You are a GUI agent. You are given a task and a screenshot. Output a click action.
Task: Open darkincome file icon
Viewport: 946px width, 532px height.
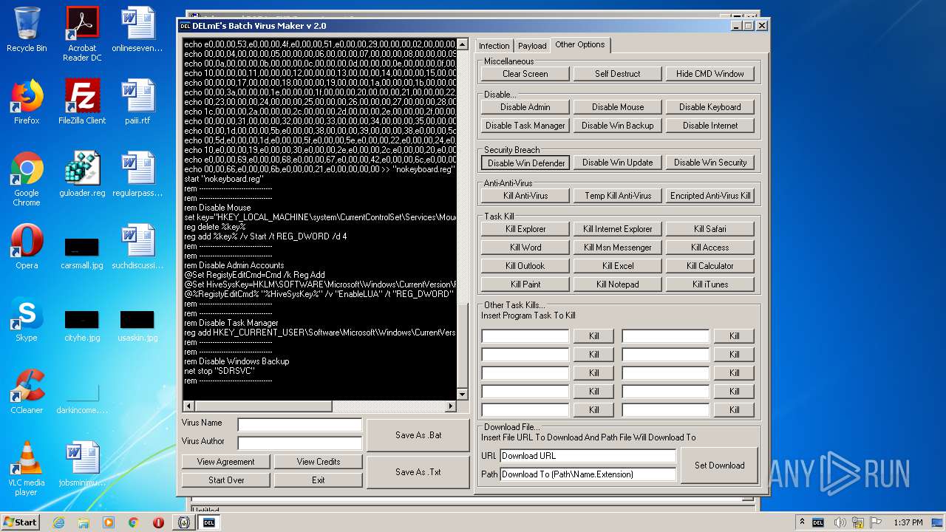pyautogui.click(x=82, y=397)
